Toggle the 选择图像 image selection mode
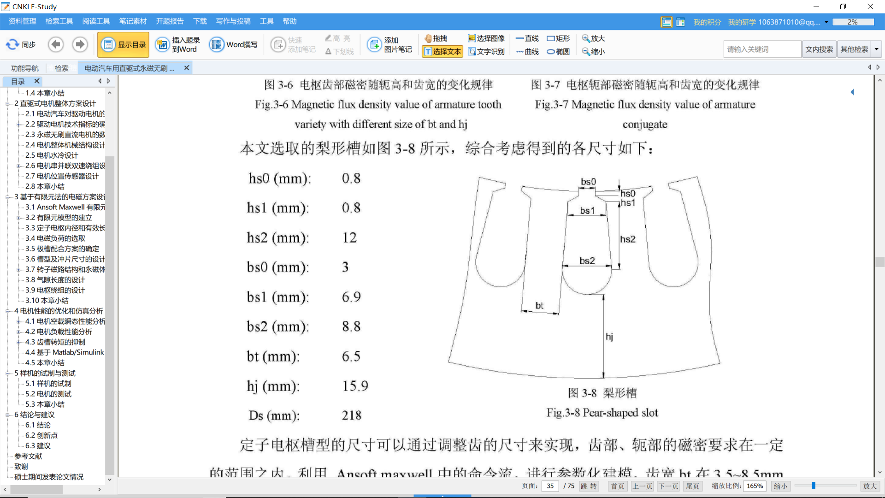Screen dimensions: 885x498 click(x=486, y=38)
